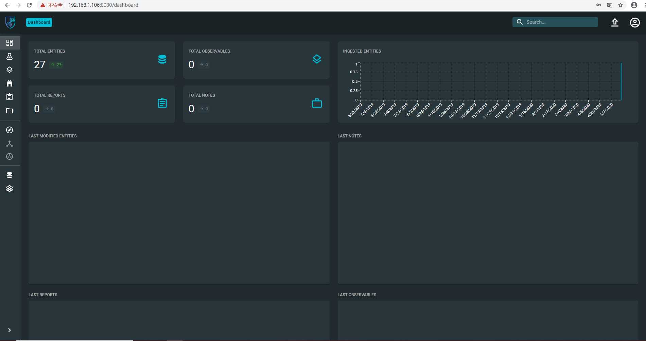Image resolution: width=646 pixels, height=341 pixels.
Task: Open the network fork icon in sidebar
Action: coord(10,144)
